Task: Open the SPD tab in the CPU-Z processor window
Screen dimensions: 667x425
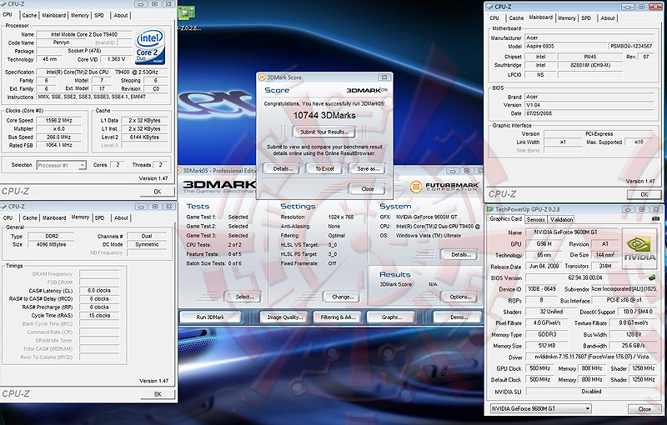Action: (99, 15)
